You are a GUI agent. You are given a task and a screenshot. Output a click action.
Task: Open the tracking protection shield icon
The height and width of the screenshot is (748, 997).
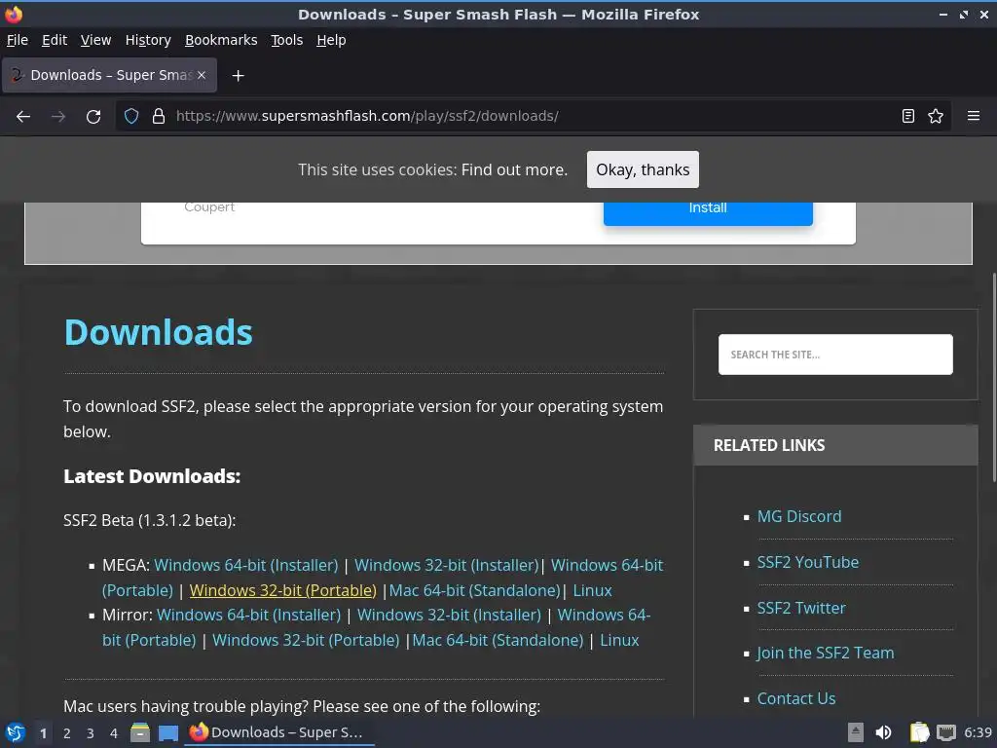[131, 116]
